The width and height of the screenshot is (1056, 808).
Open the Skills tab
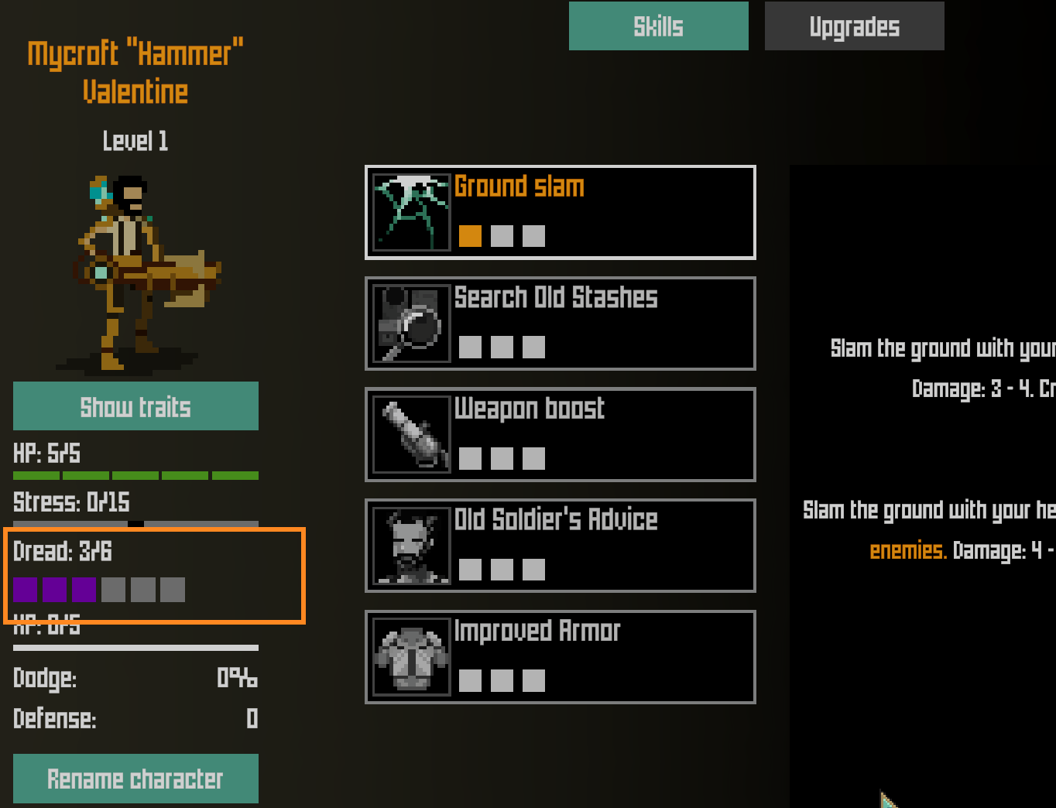(x=659, y=26)
